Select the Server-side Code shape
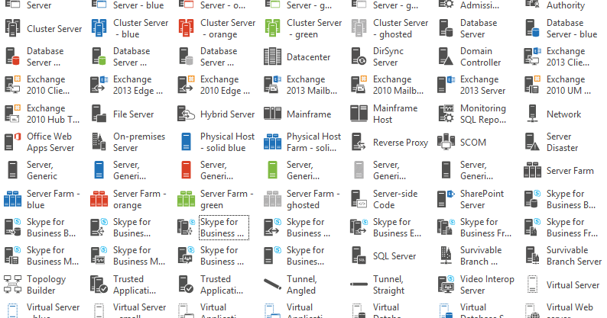 click(359, 199)
